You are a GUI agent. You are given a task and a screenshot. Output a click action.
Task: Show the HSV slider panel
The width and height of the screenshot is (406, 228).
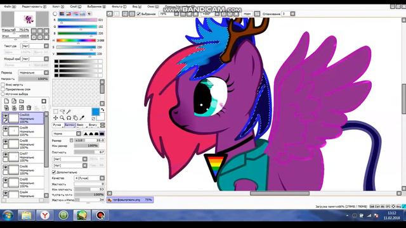[x=69, y=13]
